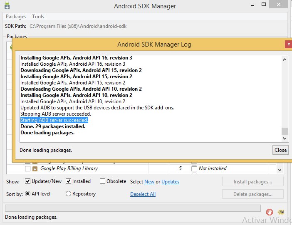Click the 'Not installed' status text
Viewport: 292px width, 225px height.
213,168
